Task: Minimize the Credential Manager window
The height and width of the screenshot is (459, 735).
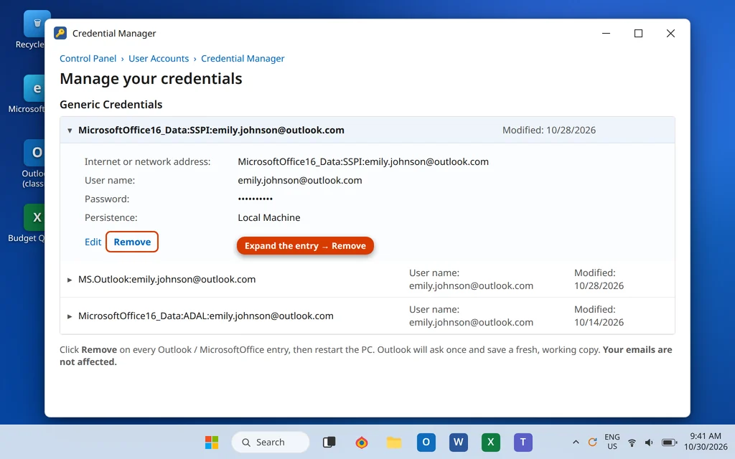Action: pos(606,33)
